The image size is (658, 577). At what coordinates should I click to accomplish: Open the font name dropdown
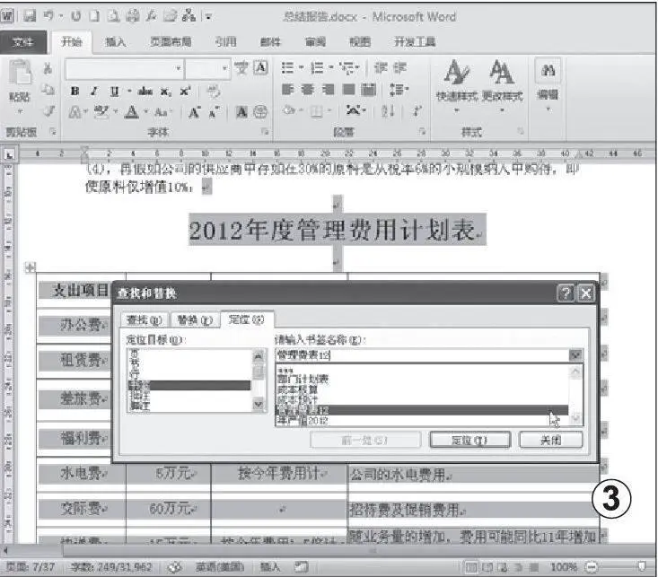pos(179,68)
